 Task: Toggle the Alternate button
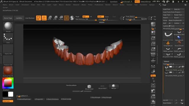pyautogui.click(x=8, y=101)
